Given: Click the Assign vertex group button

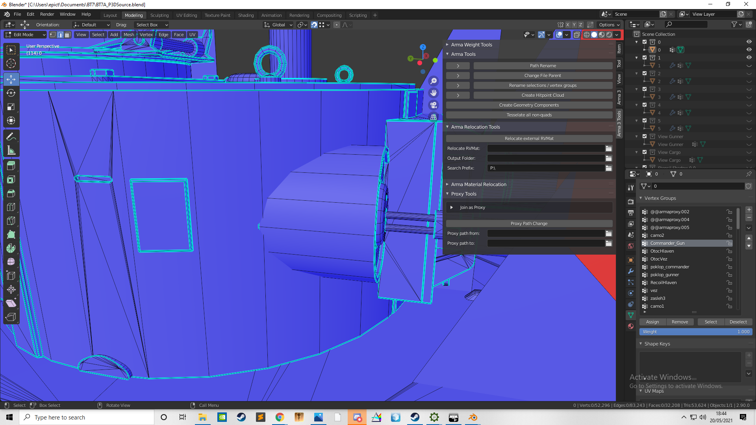Looking at the screenshot, I should (x=652, y=322).
